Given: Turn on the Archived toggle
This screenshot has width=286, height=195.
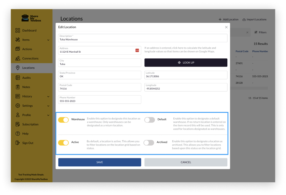Looking at the screenshot, I should point(149,142).
